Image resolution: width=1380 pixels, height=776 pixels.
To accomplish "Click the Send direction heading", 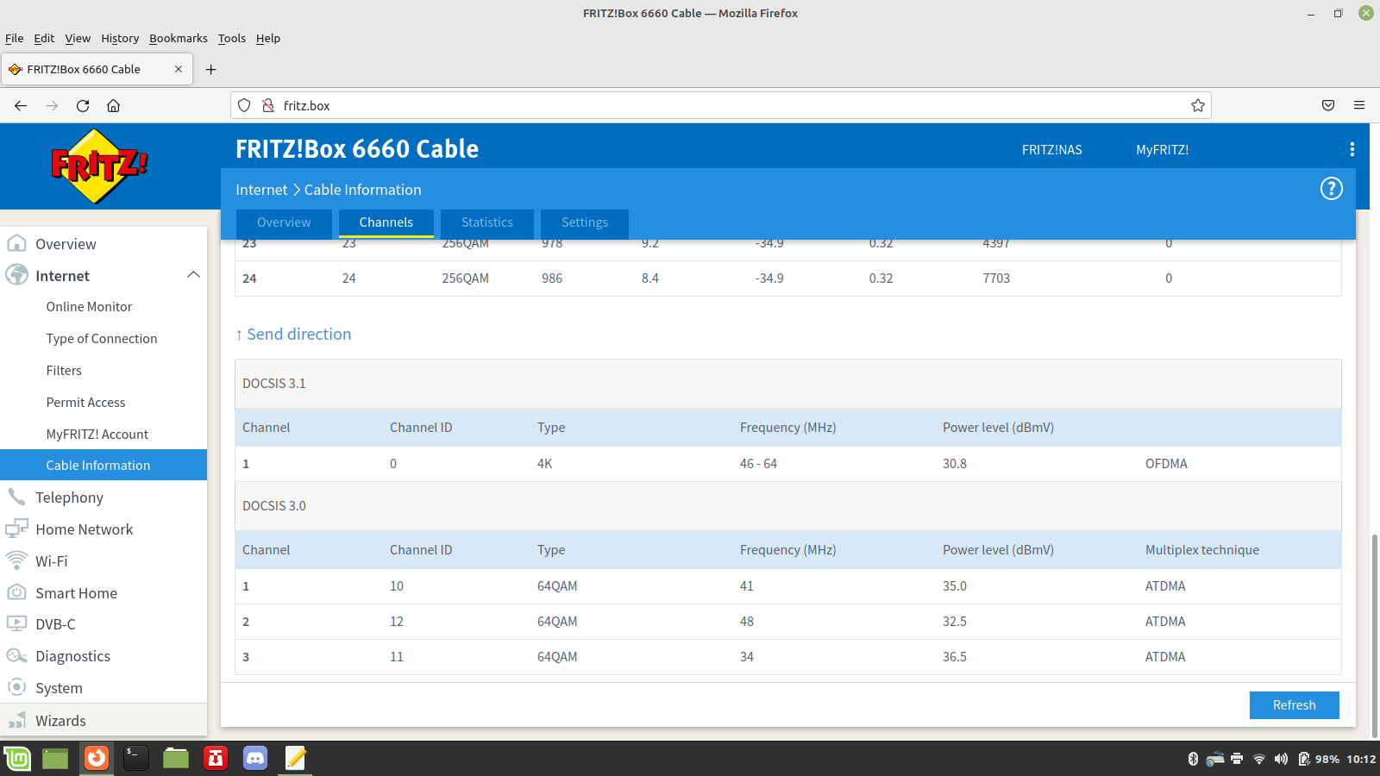I will click(293, 334).
